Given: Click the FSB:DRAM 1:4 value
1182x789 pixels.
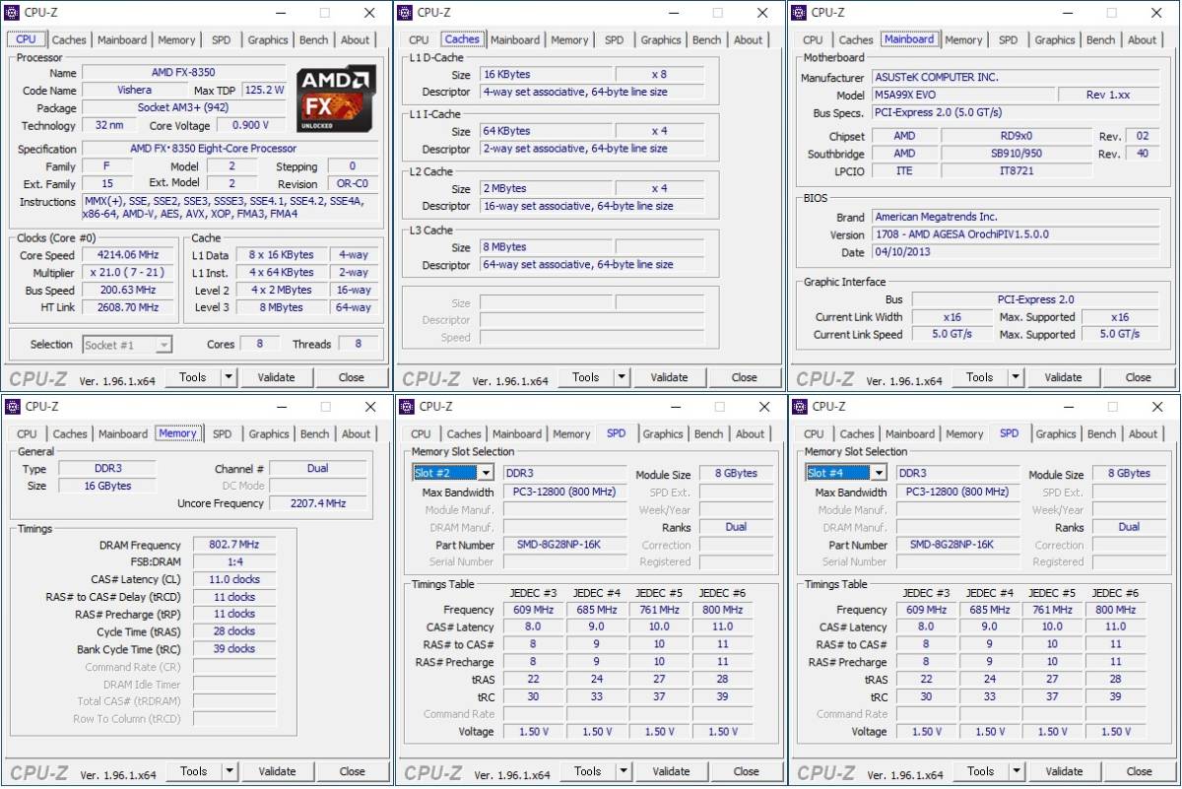Looking at the screenshot, I should [x=234, y=562].
